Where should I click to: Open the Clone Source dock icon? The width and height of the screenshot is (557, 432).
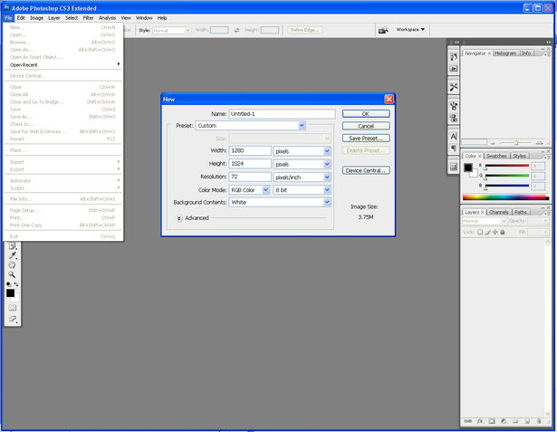454,118
